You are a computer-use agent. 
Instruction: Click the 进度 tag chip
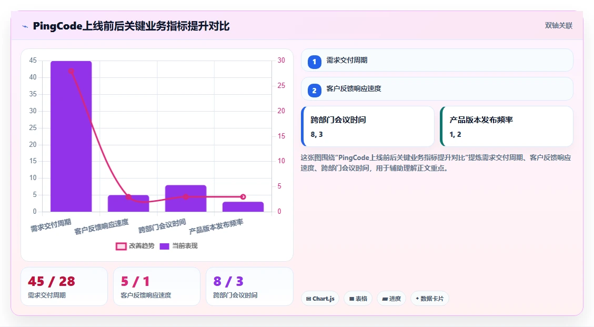(391, 299)
